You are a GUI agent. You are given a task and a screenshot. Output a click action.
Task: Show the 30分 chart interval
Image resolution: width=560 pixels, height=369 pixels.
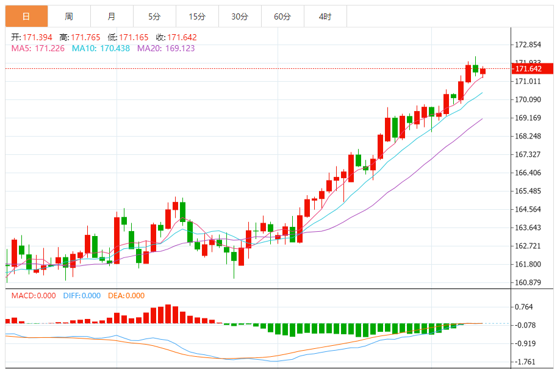click(x=240, y=16)
